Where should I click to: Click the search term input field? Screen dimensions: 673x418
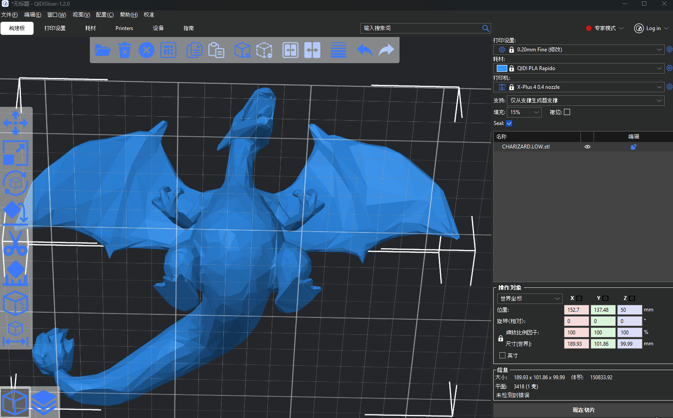421,28
